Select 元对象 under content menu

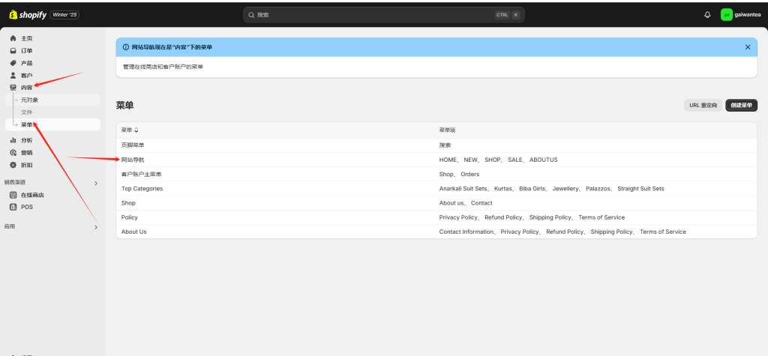pos(29,100)
